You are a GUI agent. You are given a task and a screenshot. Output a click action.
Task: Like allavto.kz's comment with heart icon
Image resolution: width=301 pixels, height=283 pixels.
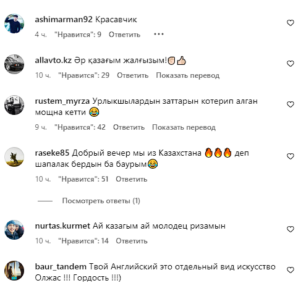(x=290, y=64)
